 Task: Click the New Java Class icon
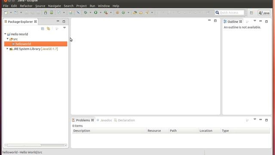[x=123, y=12]
